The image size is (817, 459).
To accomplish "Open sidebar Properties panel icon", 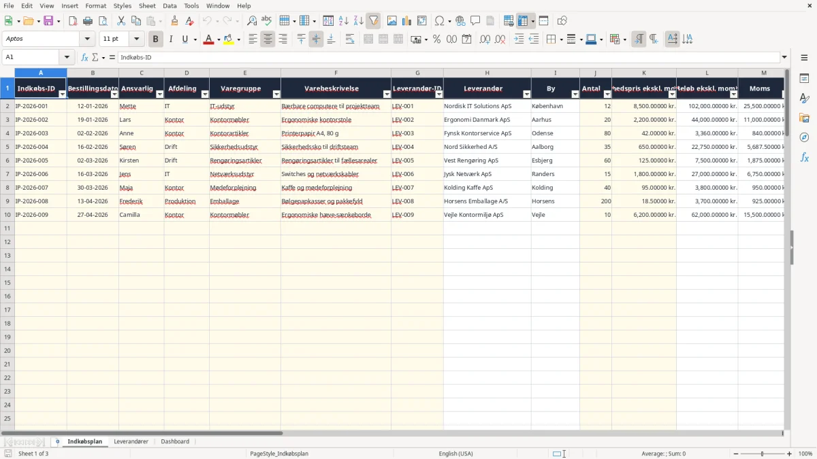I will pyautogui.click(x=804, y=79).
